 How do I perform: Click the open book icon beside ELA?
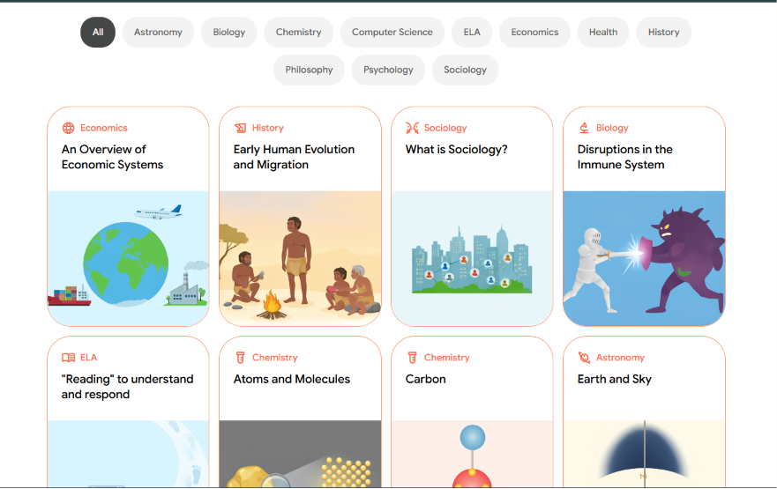[x=69, y=358]
